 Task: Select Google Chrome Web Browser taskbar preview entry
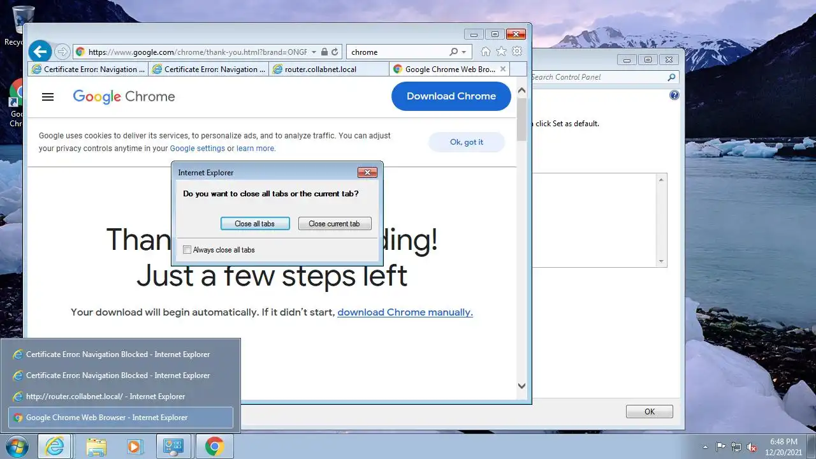click(120, 418)
